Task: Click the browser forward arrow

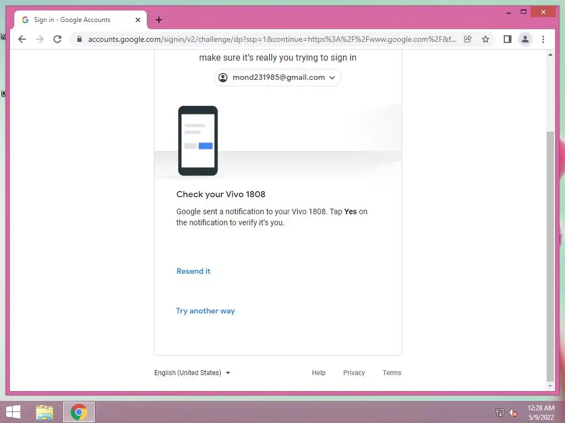Action: click(40, 39)
